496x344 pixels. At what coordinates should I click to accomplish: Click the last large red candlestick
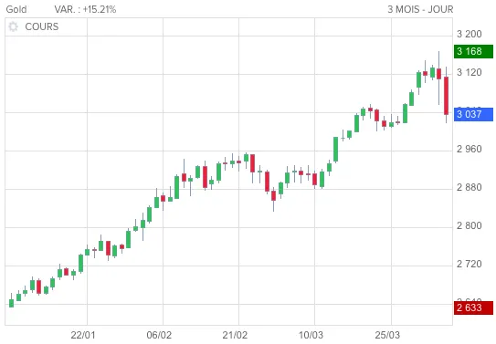446,96
